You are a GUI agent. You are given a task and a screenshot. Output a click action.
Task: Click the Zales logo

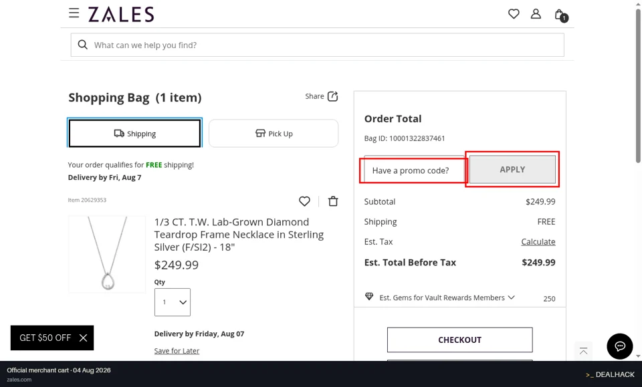pyautogui.click(x=121, y=14)
